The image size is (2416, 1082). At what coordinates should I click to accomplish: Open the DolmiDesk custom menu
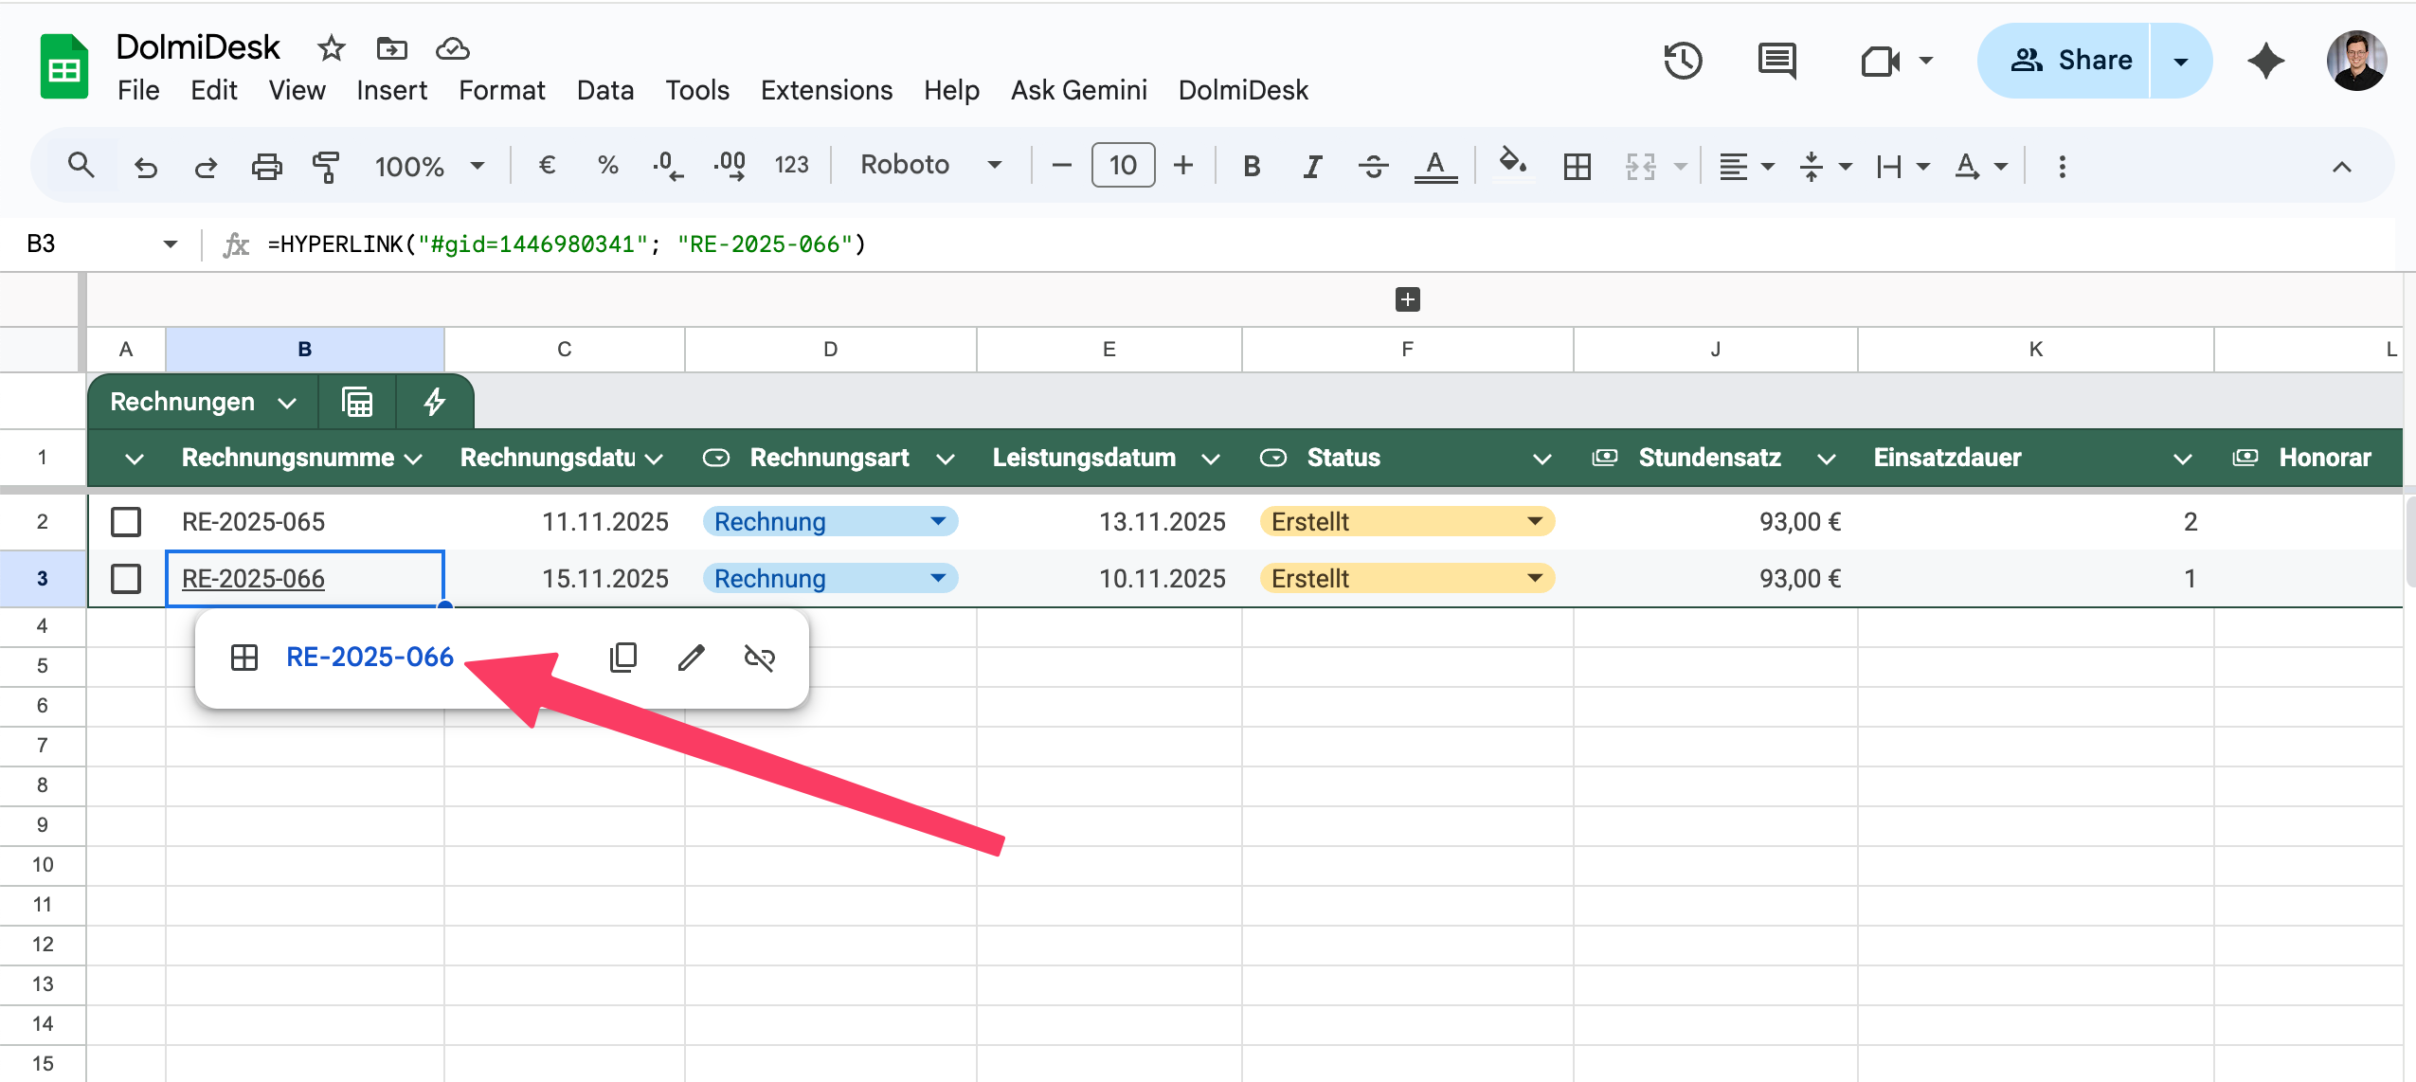1243,90
